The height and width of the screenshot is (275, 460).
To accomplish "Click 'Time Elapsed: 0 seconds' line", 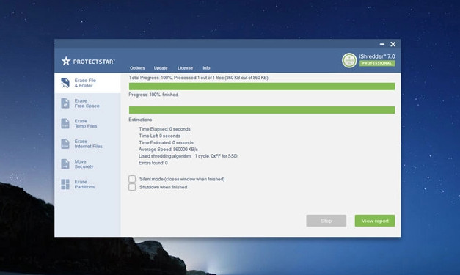I will click(x=164, y=129).
